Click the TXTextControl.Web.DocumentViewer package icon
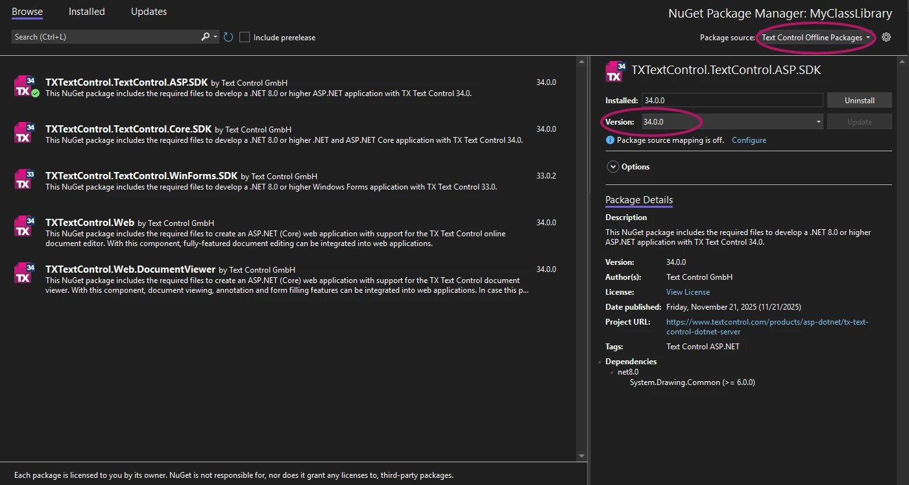Image resolution: width=909 pixels, height=485 pixels. pyautogui.click(x=24, y=273)
